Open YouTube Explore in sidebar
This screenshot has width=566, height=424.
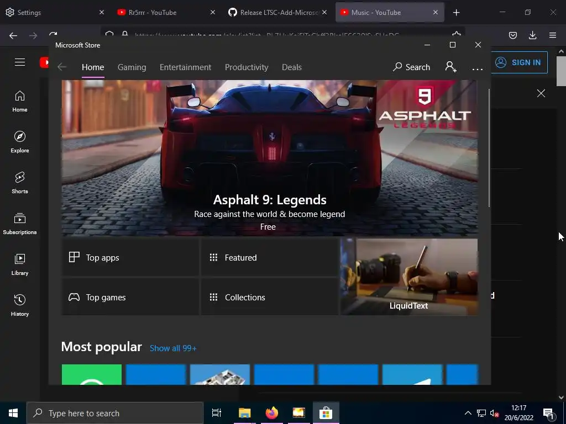click(x=20, y=142)
